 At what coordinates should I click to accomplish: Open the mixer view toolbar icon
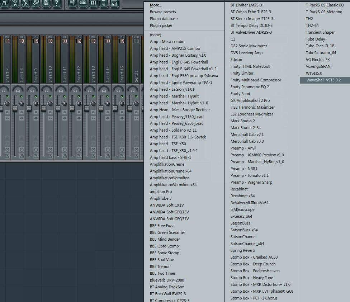click(x=114, y=4)
